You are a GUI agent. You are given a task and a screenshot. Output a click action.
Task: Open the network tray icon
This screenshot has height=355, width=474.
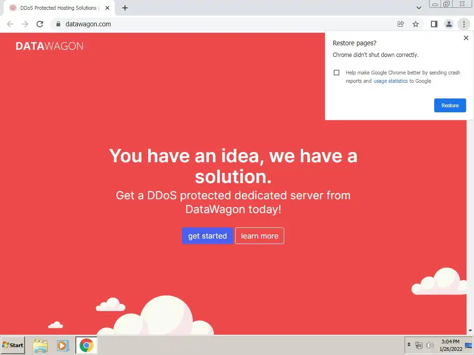pyautogui.click(x=418, y=345)
